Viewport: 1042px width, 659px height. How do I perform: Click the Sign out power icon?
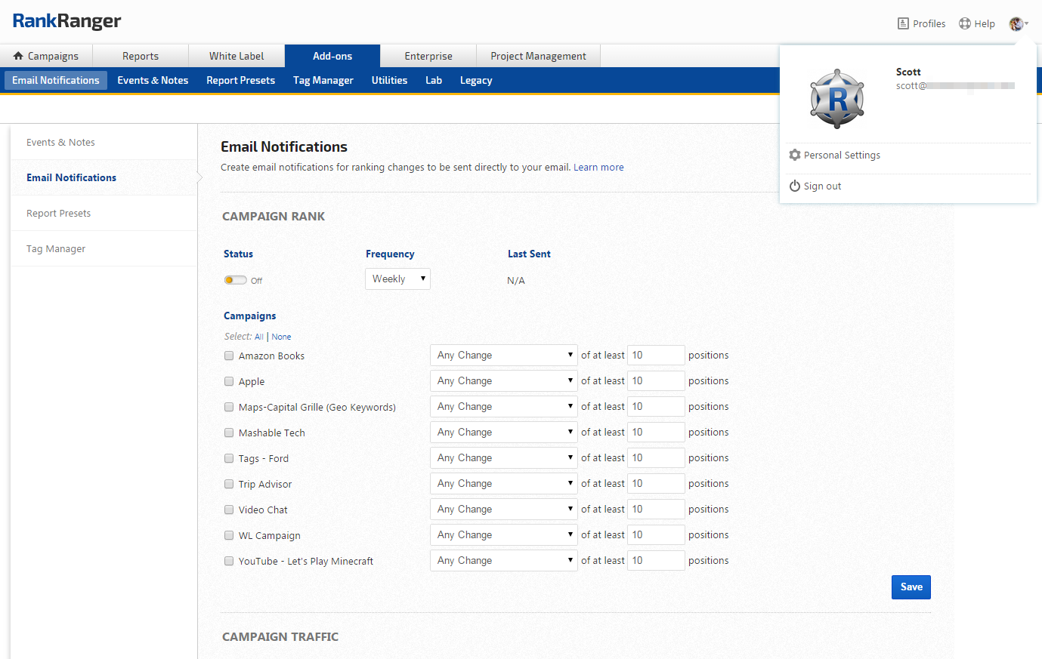pos(795,186)
